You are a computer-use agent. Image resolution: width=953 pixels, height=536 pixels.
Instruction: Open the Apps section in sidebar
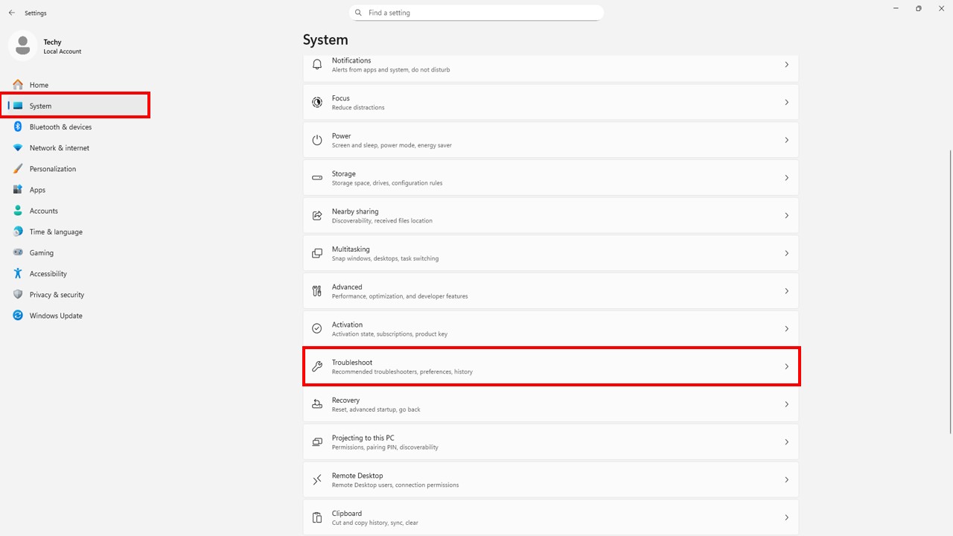click(x=37, y=190)
